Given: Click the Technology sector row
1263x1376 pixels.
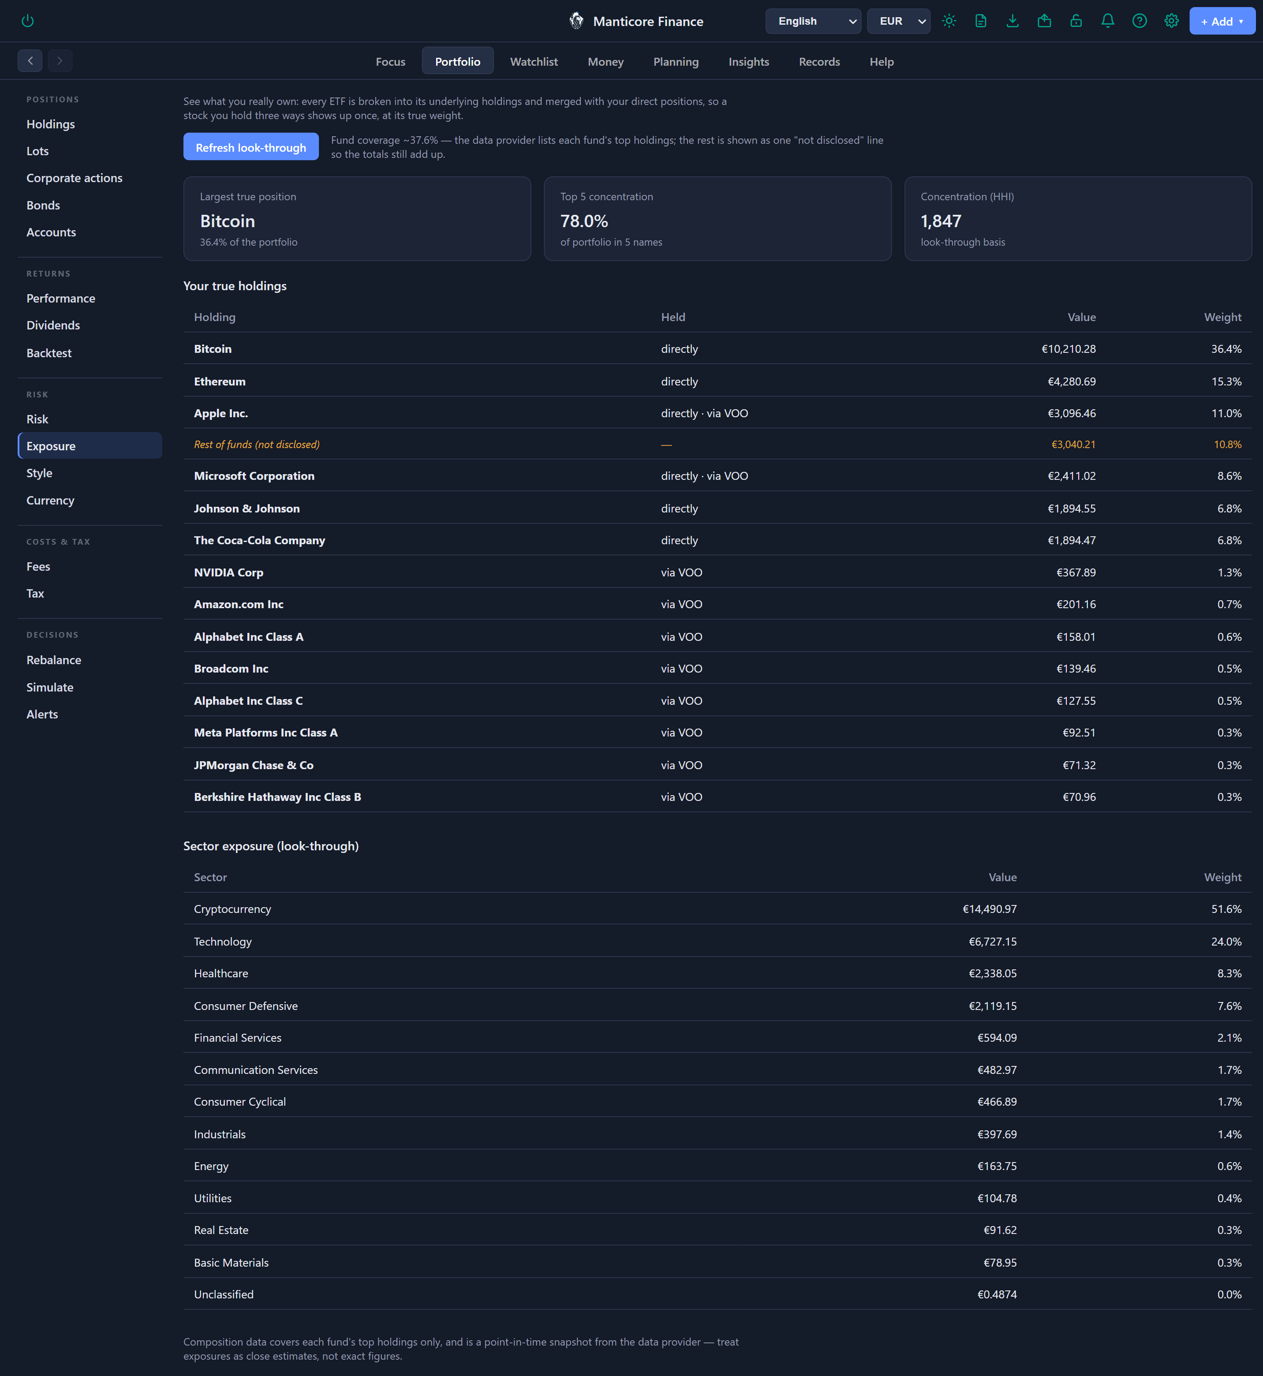Looking at the screenshot, I should click(x=717, y=941).
